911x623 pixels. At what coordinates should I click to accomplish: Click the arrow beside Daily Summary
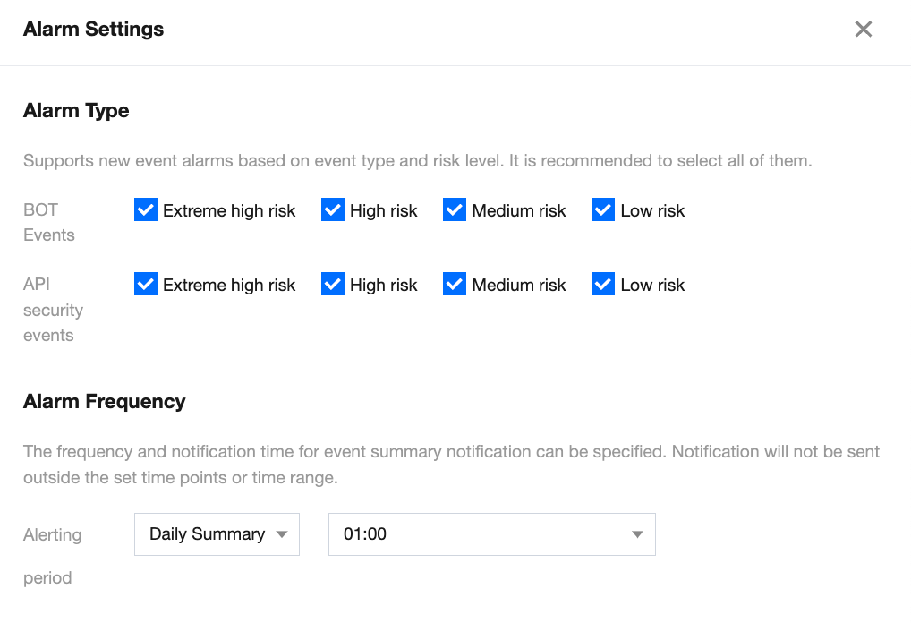coord(282,534)
